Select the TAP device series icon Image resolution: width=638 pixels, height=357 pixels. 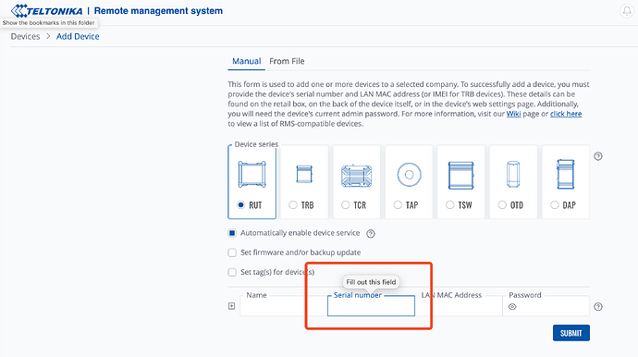409,175
